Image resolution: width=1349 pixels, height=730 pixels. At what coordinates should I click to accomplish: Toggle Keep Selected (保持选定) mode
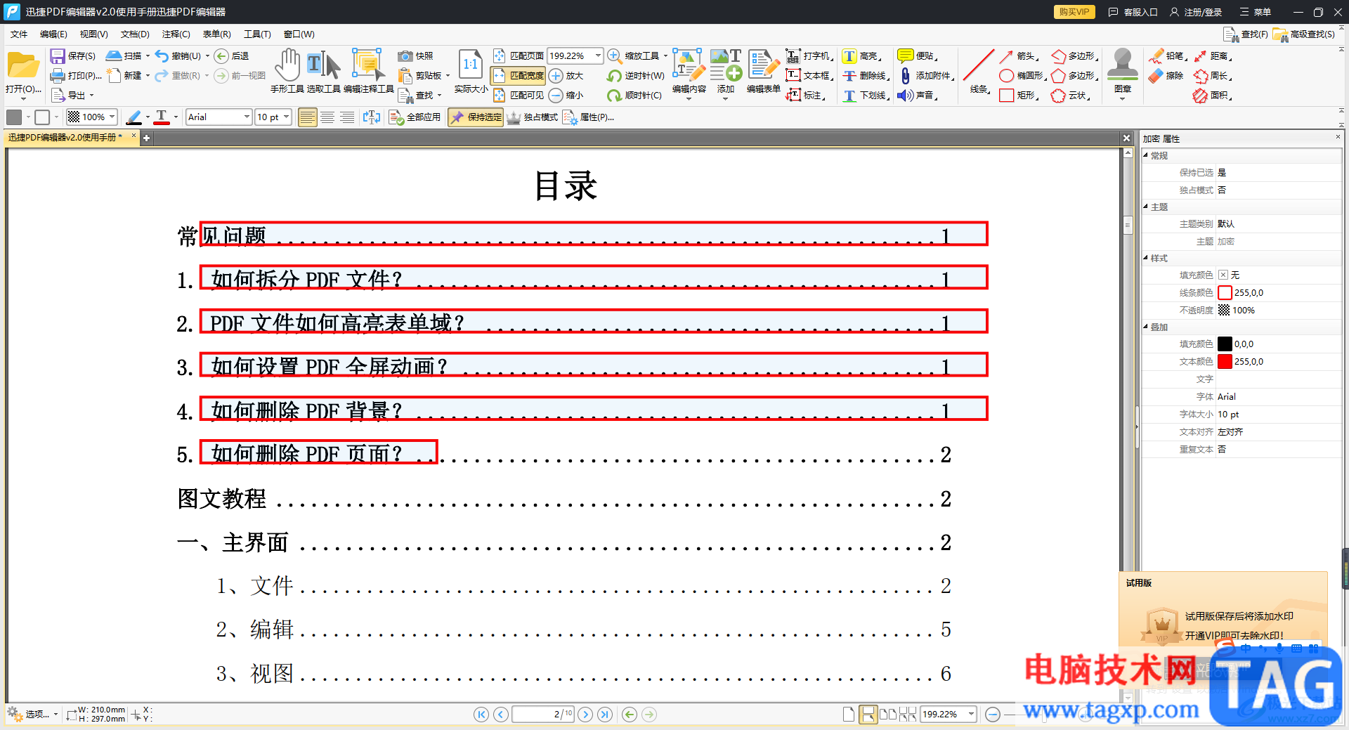(x=476, y=117)
